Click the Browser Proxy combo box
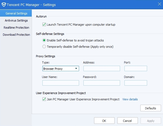 61,68
